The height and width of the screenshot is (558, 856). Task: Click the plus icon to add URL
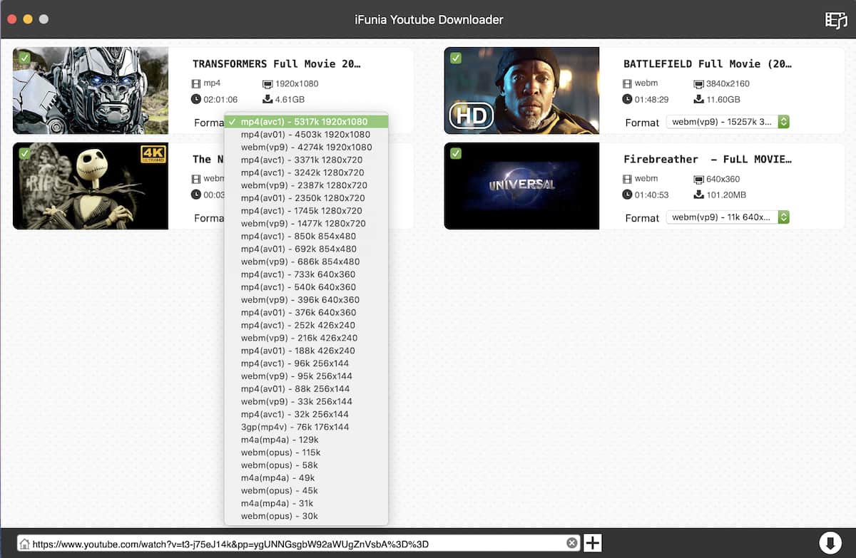point(593,543)
